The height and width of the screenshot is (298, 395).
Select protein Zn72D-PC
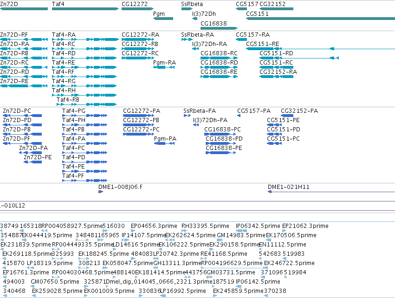click(x=17, y=111)
